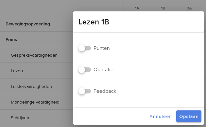
Task: Select the 1B column header
Action: coord(163,8)
